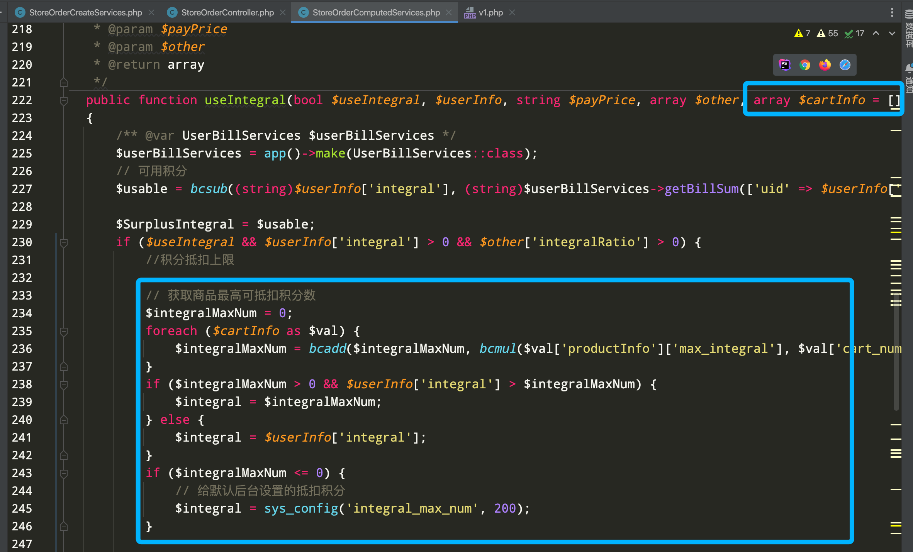Image resolution: width=913 pixels, height=552 pixels.
Task: Click the @return array doc tag
Action: [156, 64]
